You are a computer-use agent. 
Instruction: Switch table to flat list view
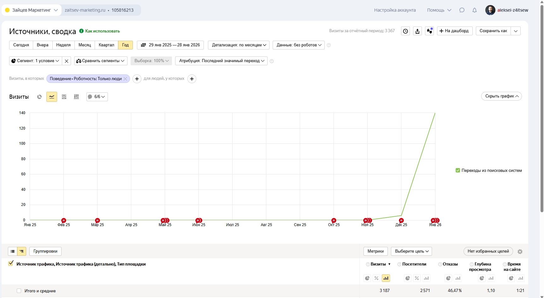[x=13, y=251]
